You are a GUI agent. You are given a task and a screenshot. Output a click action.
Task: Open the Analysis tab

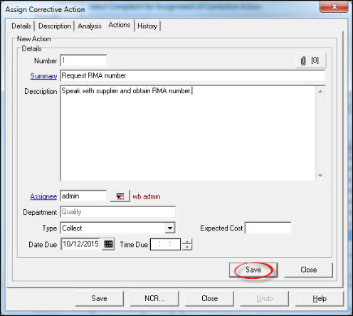pos(90,26)
